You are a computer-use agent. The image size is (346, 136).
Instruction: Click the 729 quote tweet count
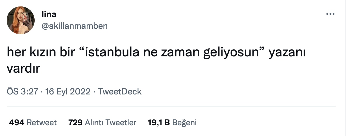[76, 123]
